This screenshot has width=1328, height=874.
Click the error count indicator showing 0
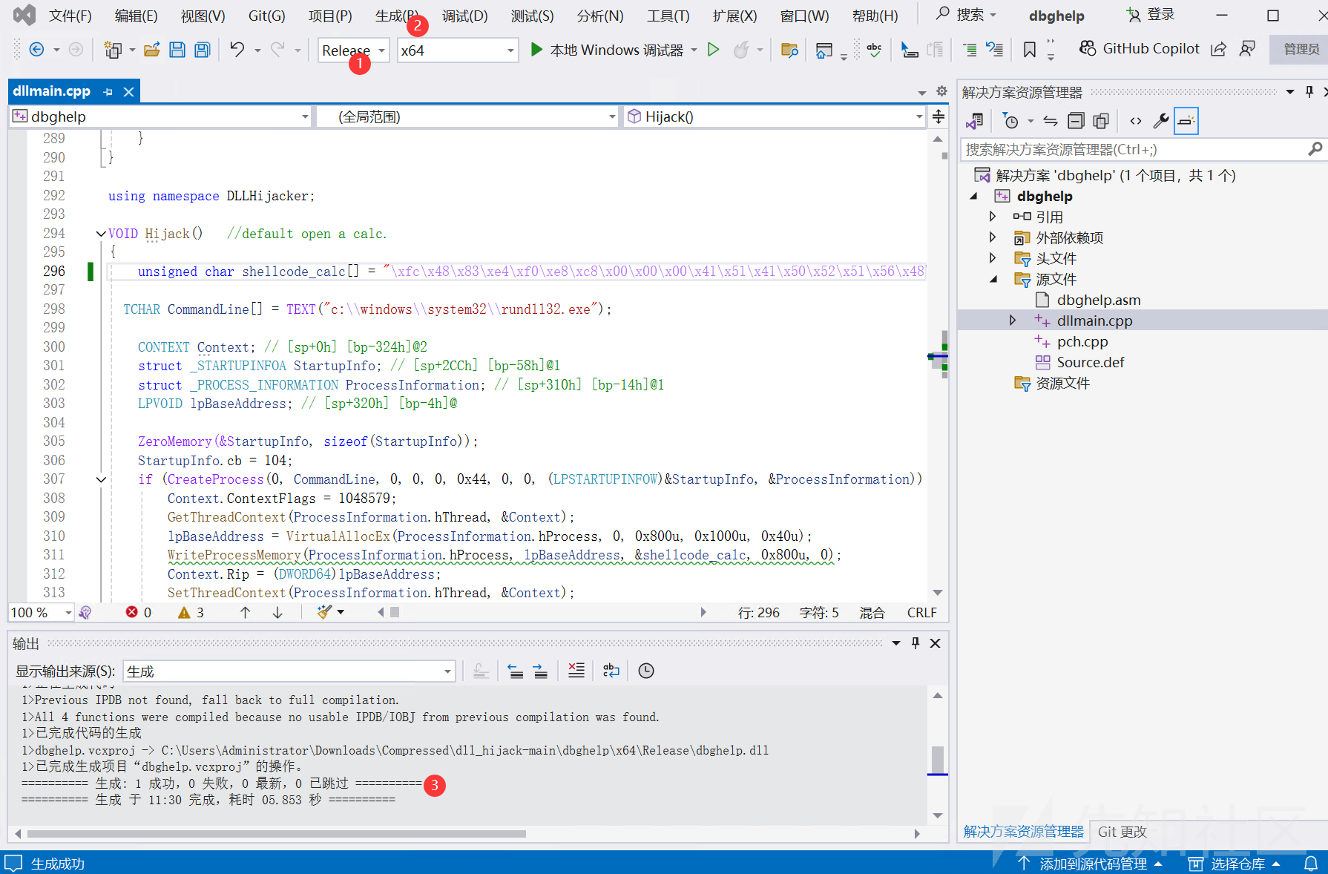(x=139, y=613)
